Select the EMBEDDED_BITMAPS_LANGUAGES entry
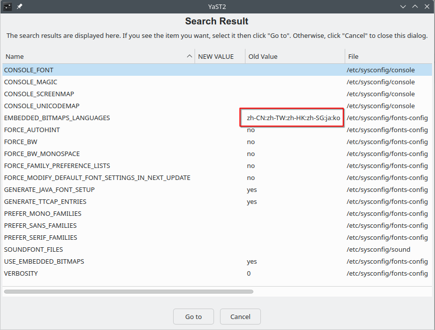The height and width of the screenshot is (330, 435). (x=217, y=118)
